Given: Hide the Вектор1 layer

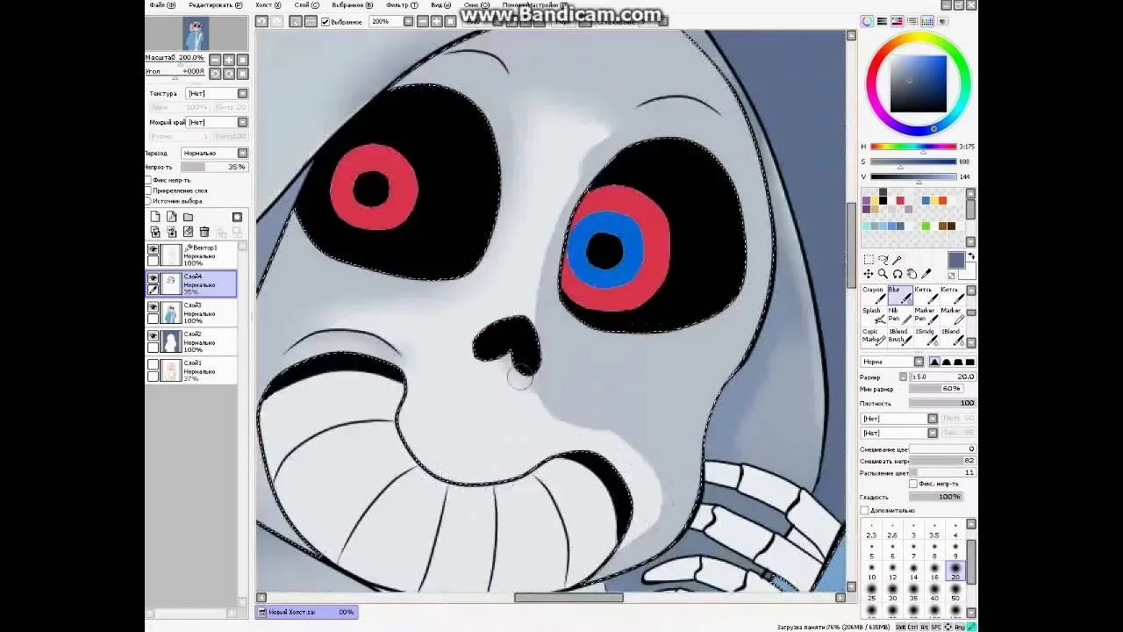Looking at the screenshot, I should pyautogui.click(x=154, y=250).
